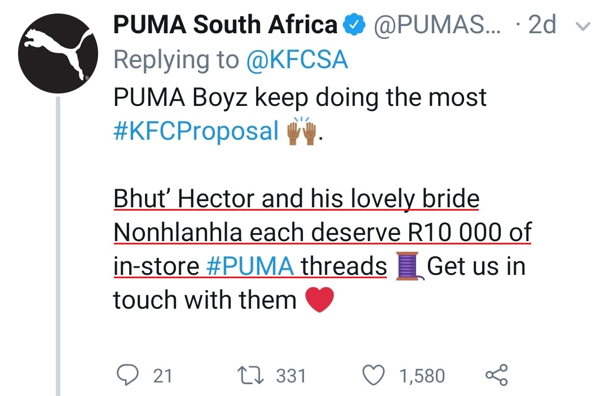
Task: Click the retweet count 331
Action: (291, 376)
